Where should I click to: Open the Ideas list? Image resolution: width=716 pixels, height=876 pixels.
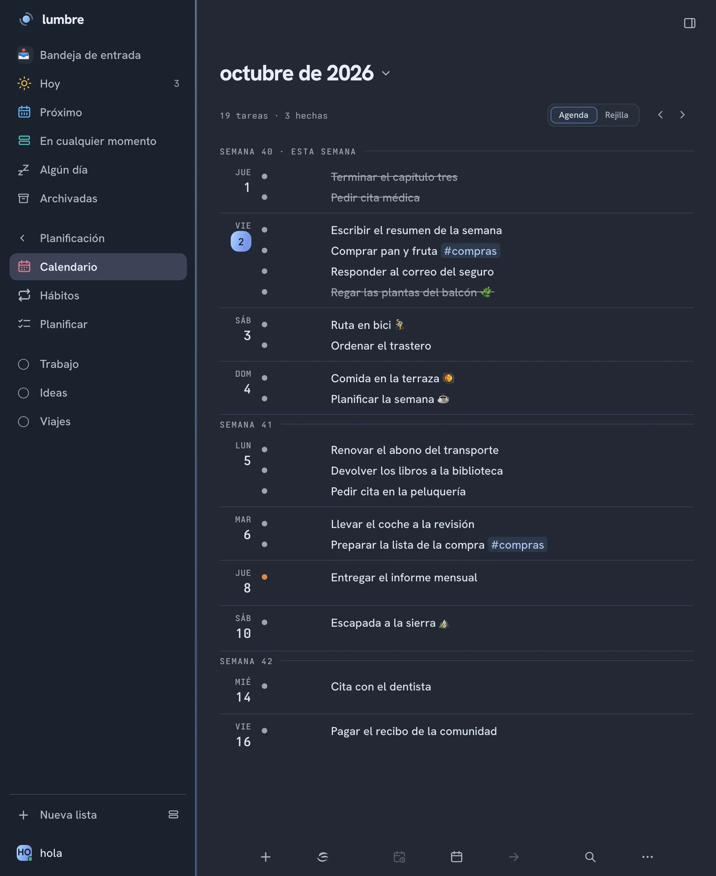coord(98,393)
